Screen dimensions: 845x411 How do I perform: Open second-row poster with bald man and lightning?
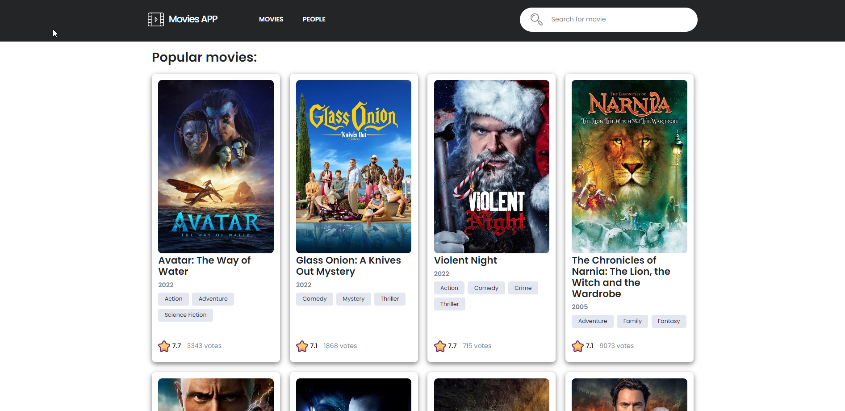pos(216,394)
